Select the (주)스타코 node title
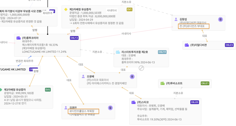The image size is (236, 126). click(143, 102)
